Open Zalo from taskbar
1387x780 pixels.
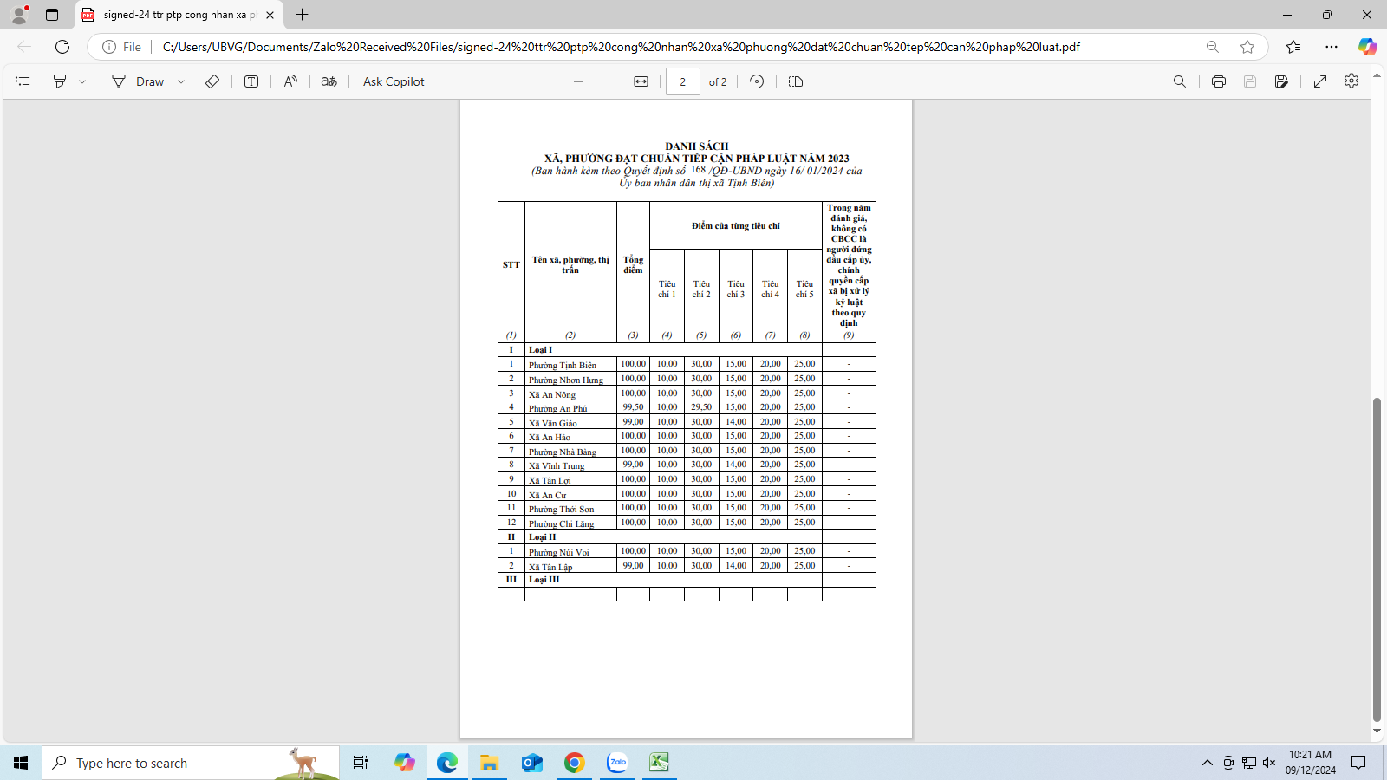click(x=617, y=763)
